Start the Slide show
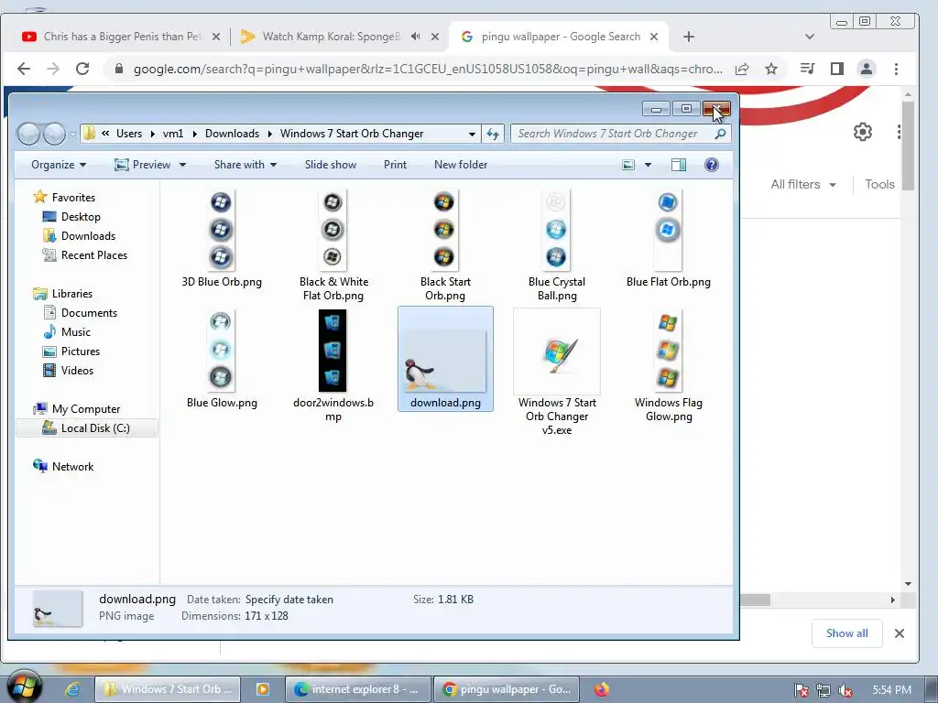 click(x=330, y=165)
